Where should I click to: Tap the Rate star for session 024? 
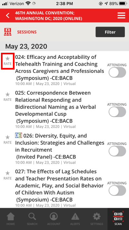coord(7,61)
